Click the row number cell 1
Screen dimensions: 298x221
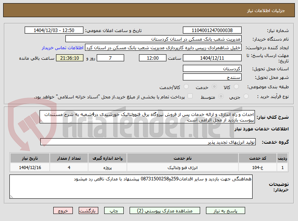point(282,168)
